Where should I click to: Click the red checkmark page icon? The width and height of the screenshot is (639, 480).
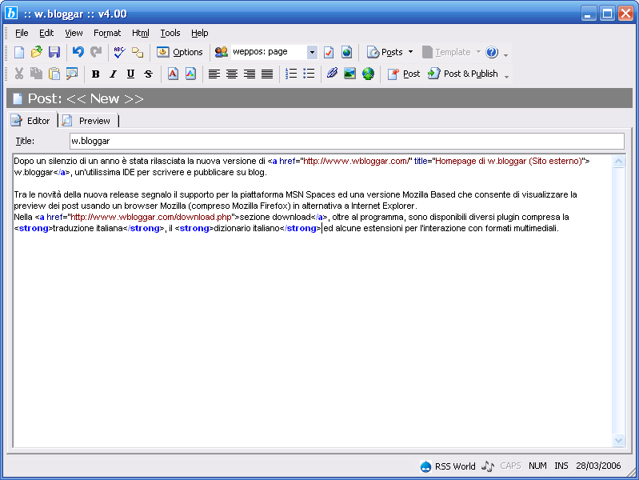coord(329,52)
